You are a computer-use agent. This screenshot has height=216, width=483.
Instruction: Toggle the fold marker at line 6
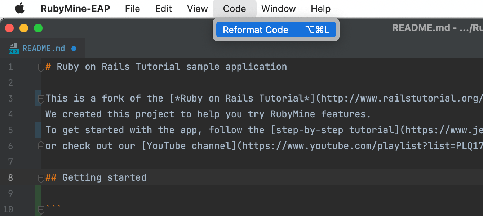(41, 146)
